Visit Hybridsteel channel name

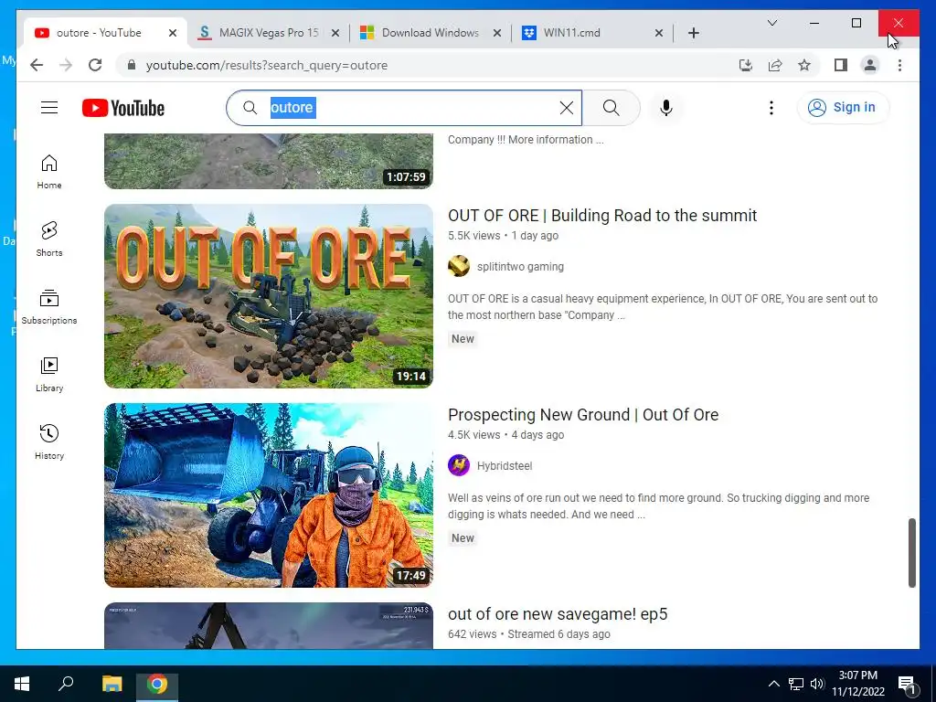(505, 465)
